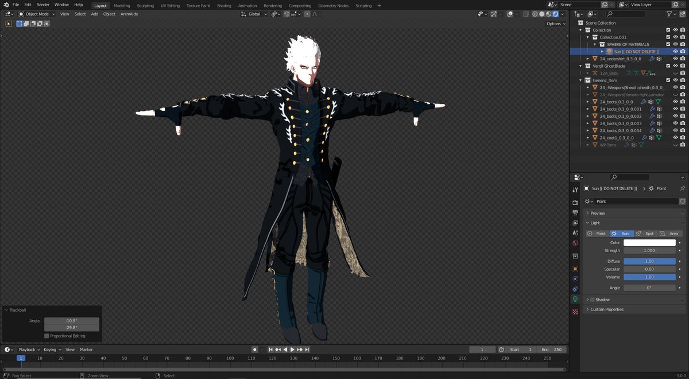
Task: Open the Scene properties tab
Action: pos(575,233)
